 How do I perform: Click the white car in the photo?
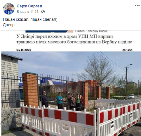pyautogui.click(x=131, y=97)
